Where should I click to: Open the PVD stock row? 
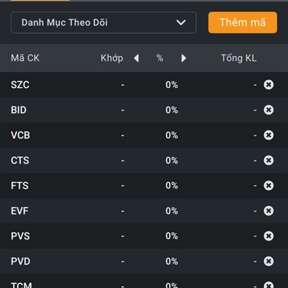pyautogui.click(x=144, y=261)
